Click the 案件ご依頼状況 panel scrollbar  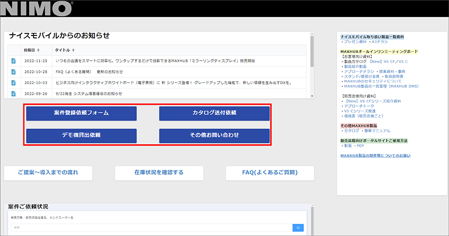(312, 221)
